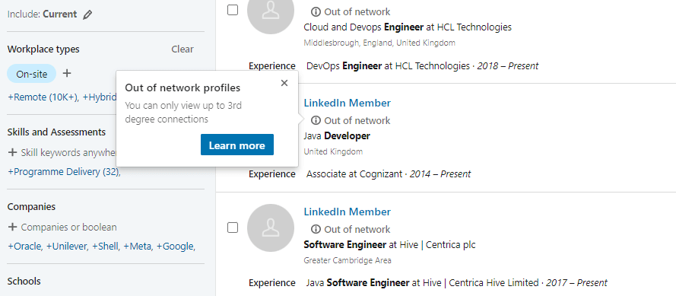Screen dimensions: 676x296
Task: Add suggested Programme Delivery (32) skill
Action: pos(64,172)
